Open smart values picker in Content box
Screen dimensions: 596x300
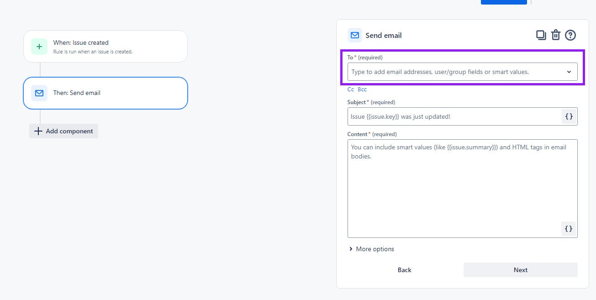click(569, 229)
